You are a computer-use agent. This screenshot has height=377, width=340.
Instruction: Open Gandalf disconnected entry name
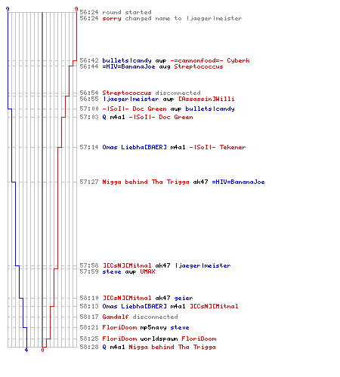coord(116,317)
